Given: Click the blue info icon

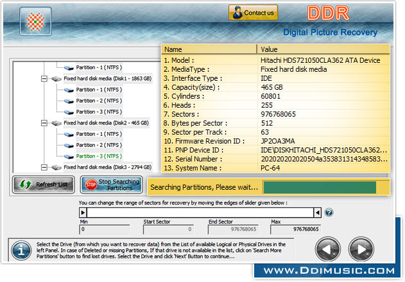Looking at the screenshot, I should click(21, 251).
